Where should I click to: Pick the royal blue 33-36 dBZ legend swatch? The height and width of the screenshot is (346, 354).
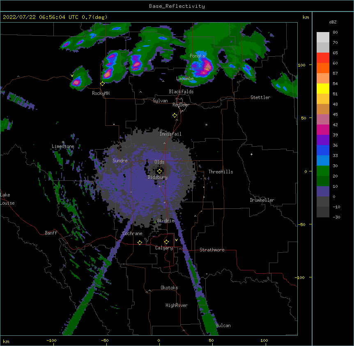coord(323,150)
